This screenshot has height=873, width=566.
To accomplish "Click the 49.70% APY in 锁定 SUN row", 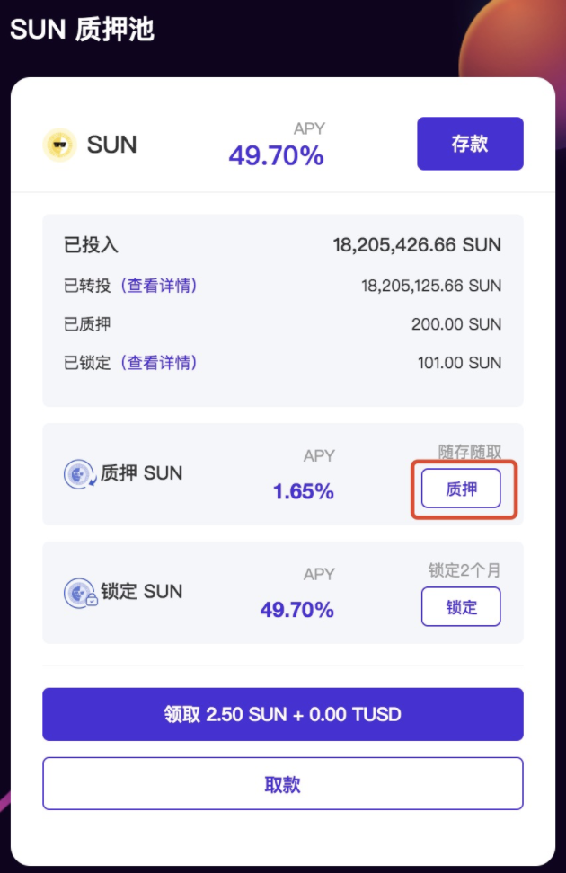I will click(x=297, y=610).
